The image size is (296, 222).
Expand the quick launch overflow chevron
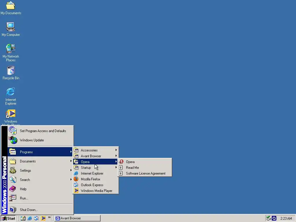(49, 217)
